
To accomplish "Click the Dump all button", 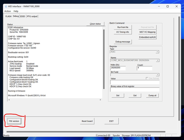I will click(152, 96).
